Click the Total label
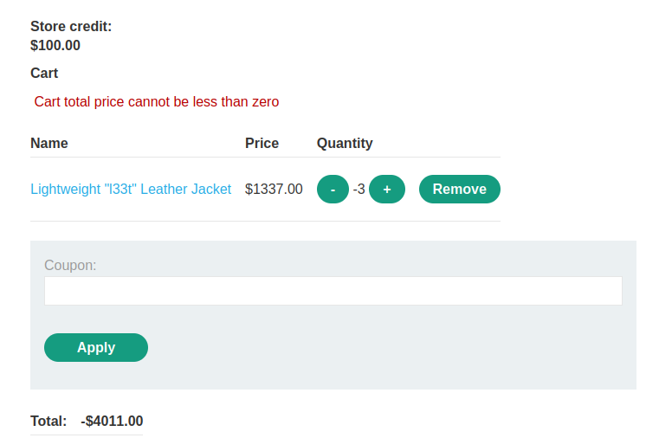 coord(48,422)
